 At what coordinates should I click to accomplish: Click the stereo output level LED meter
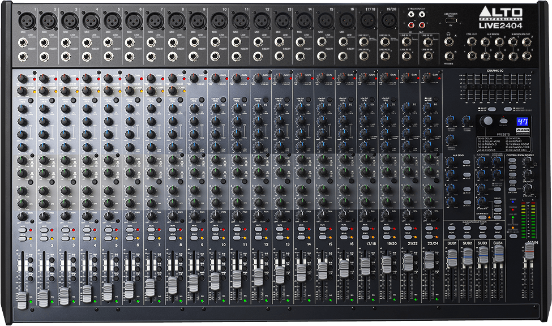(528, 220)
